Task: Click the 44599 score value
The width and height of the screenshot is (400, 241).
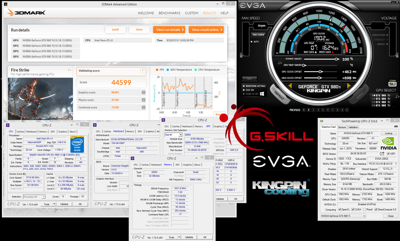Action: (x=121, y=82)
